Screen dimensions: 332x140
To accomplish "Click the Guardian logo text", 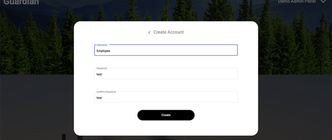I will coord(21,2).
